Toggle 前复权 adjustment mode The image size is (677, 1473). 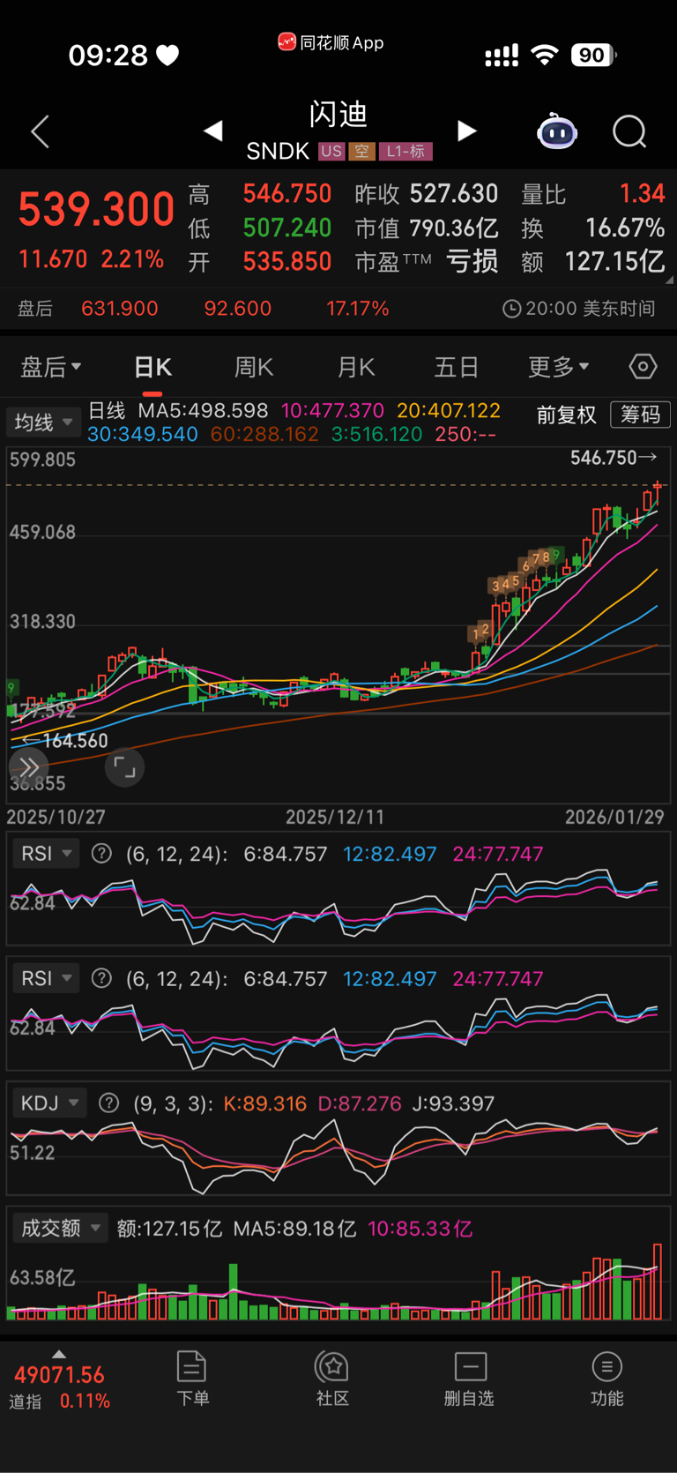pos(566,415)
